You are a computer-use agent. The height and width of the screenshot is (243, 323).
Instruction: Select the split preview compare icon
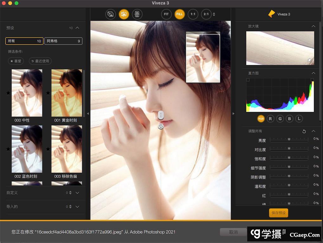pyautogui.click(x=124, y=14)
